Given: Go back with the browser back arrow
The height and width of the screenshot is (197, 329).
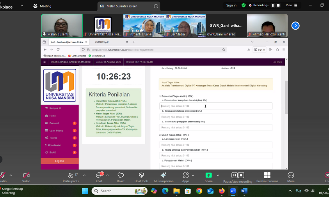Looking at the screenshot, I should pyautogui.click(x=45, y=49).
